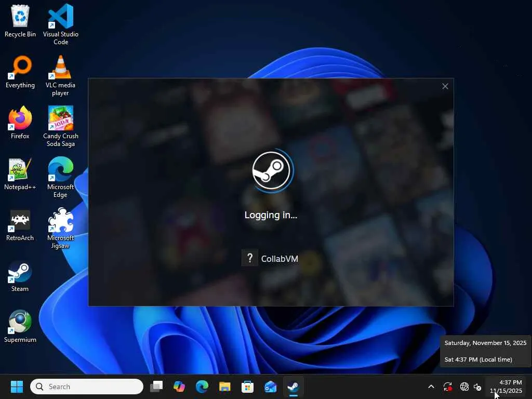532x399 pixels.
Task: Open the taskbar clock and date
Action: click(506, 387)
